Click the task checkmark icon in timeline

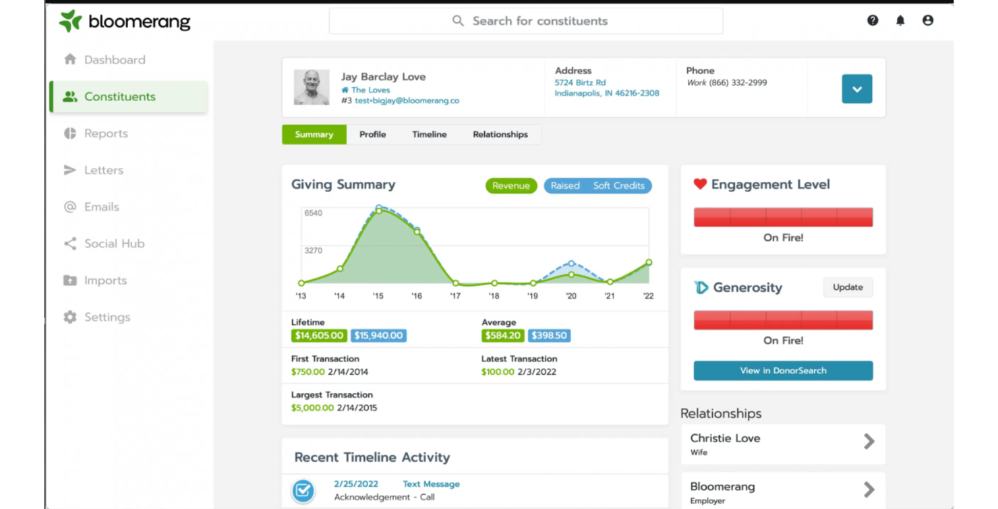coord(303,491)
